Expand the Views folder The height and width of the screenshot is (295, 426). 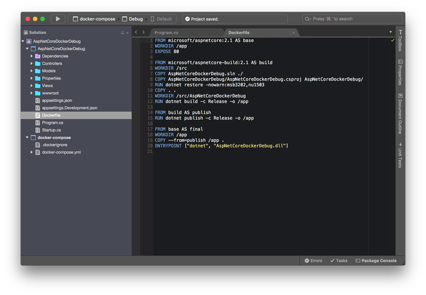tap(31, 86)
